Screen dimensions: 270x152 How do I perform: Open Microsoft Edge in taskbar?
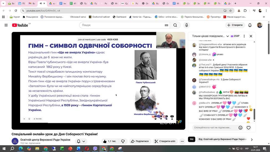pyautogui.click(x=21, y=149)
